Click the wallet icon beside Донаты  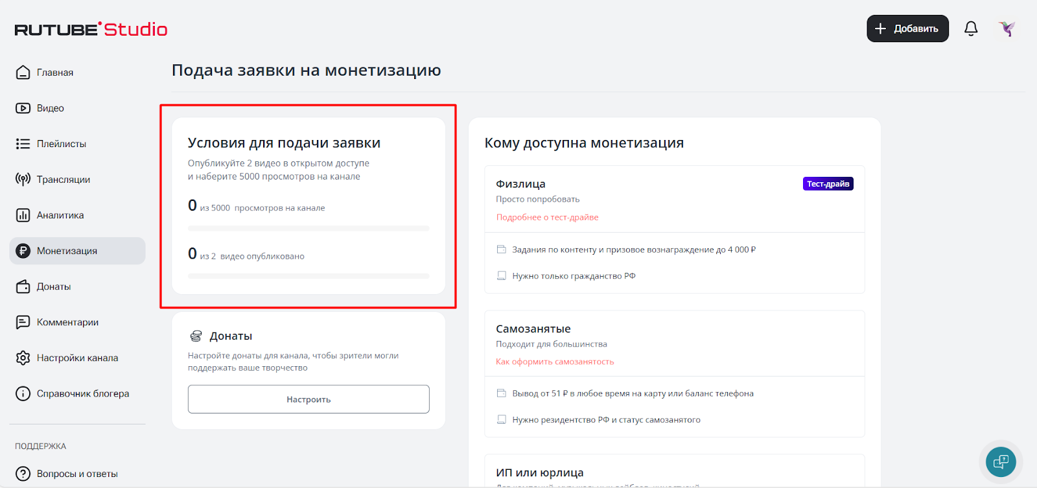[x=23, y=286]
